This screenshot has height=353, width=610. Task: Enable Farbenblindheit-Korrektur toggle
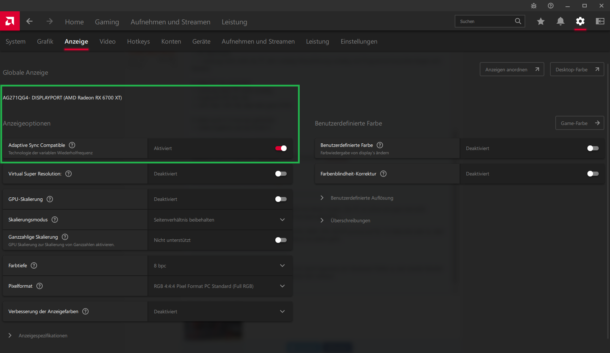[x=593, y=174]
